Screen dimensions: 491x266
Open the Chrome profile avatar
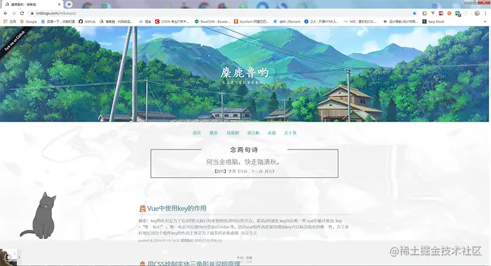click(477, 13)
